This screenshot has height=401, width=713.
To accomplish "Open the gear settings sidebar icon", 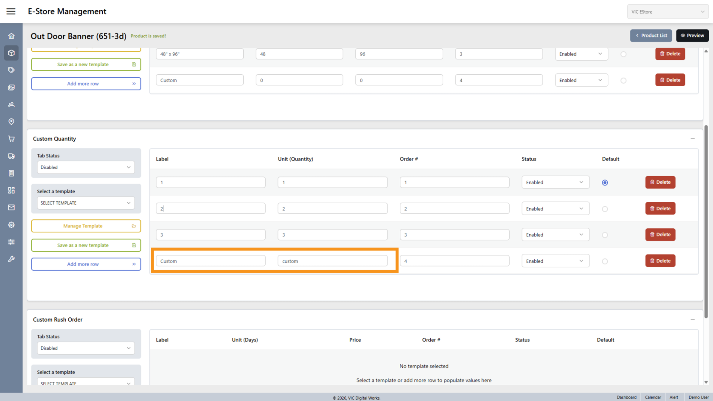I will pyautogui.click(x=11, y=225).
